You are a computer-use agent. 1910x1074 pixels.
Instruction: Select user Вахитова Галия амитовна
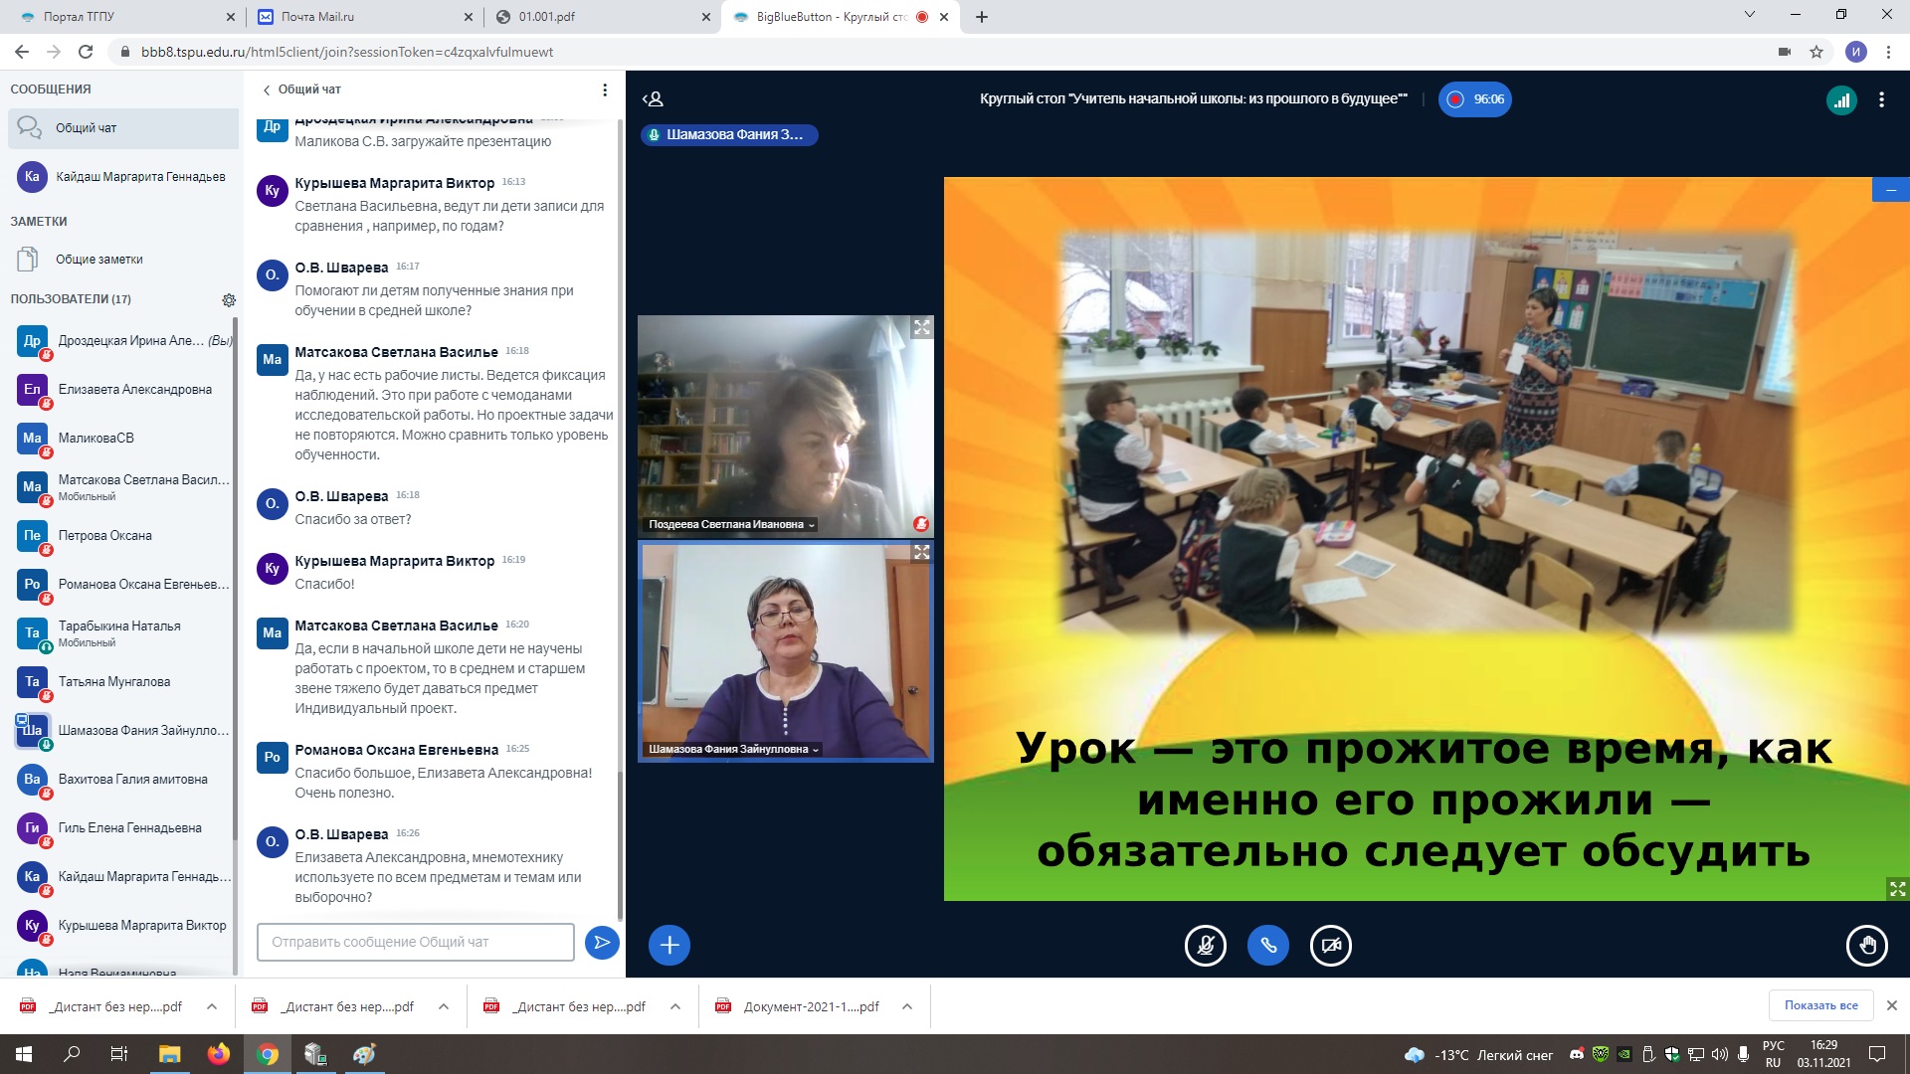click(123, 780)
